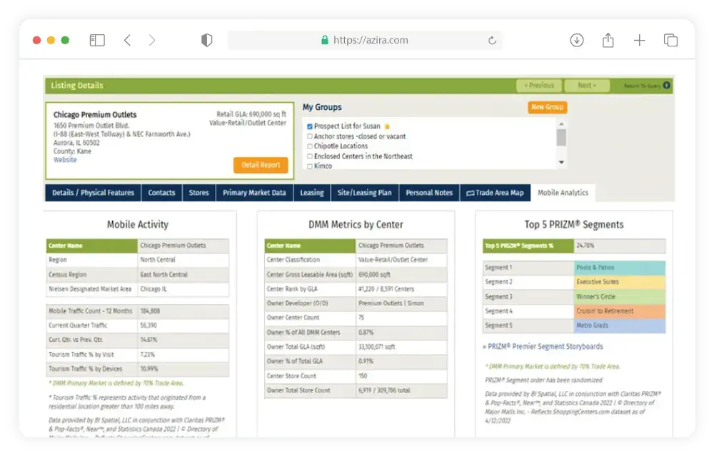Go forward with the browser forward arrow

(x=152, y=40)
